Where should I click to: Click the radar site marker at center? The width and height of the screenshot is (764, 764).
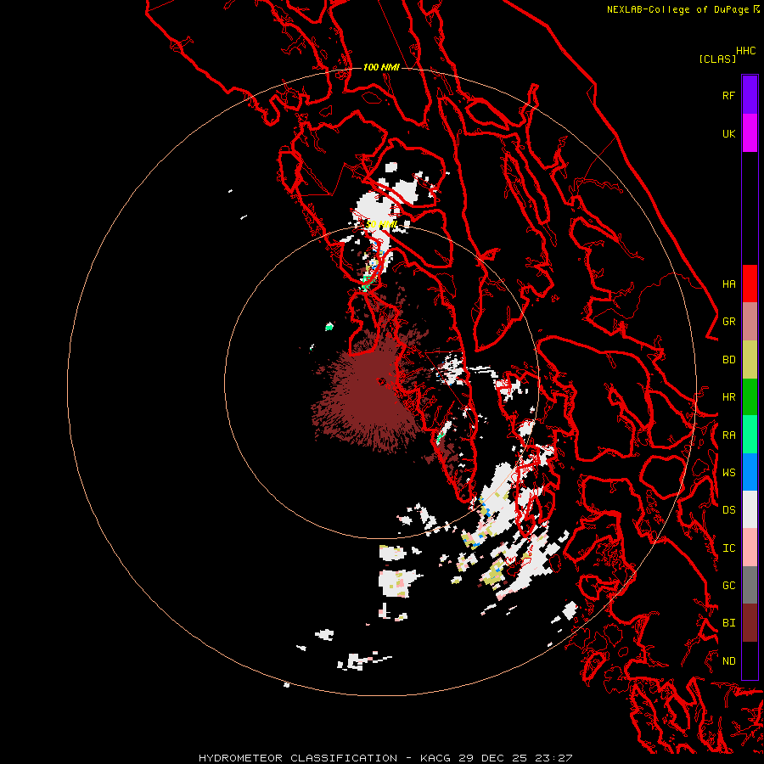point(381,381)
